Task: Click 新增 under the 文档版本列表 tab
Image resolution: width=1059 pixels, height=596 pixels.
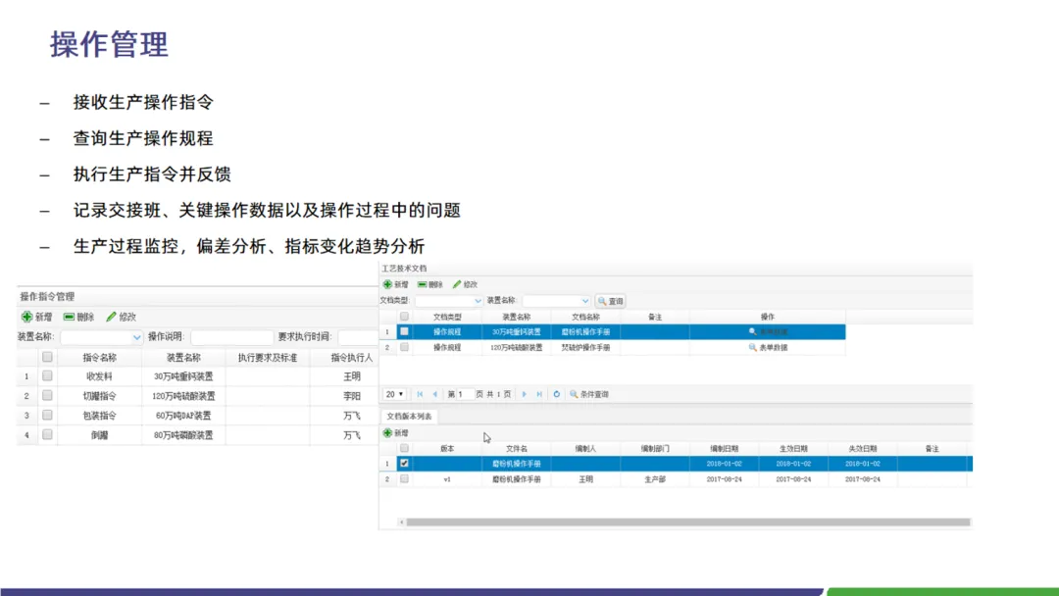Action: click(396, 432)
